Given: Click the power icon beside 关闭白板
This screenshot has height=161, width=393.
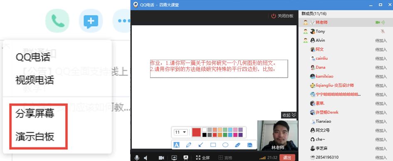Looking at the screenshot, I should pos(274,16).
